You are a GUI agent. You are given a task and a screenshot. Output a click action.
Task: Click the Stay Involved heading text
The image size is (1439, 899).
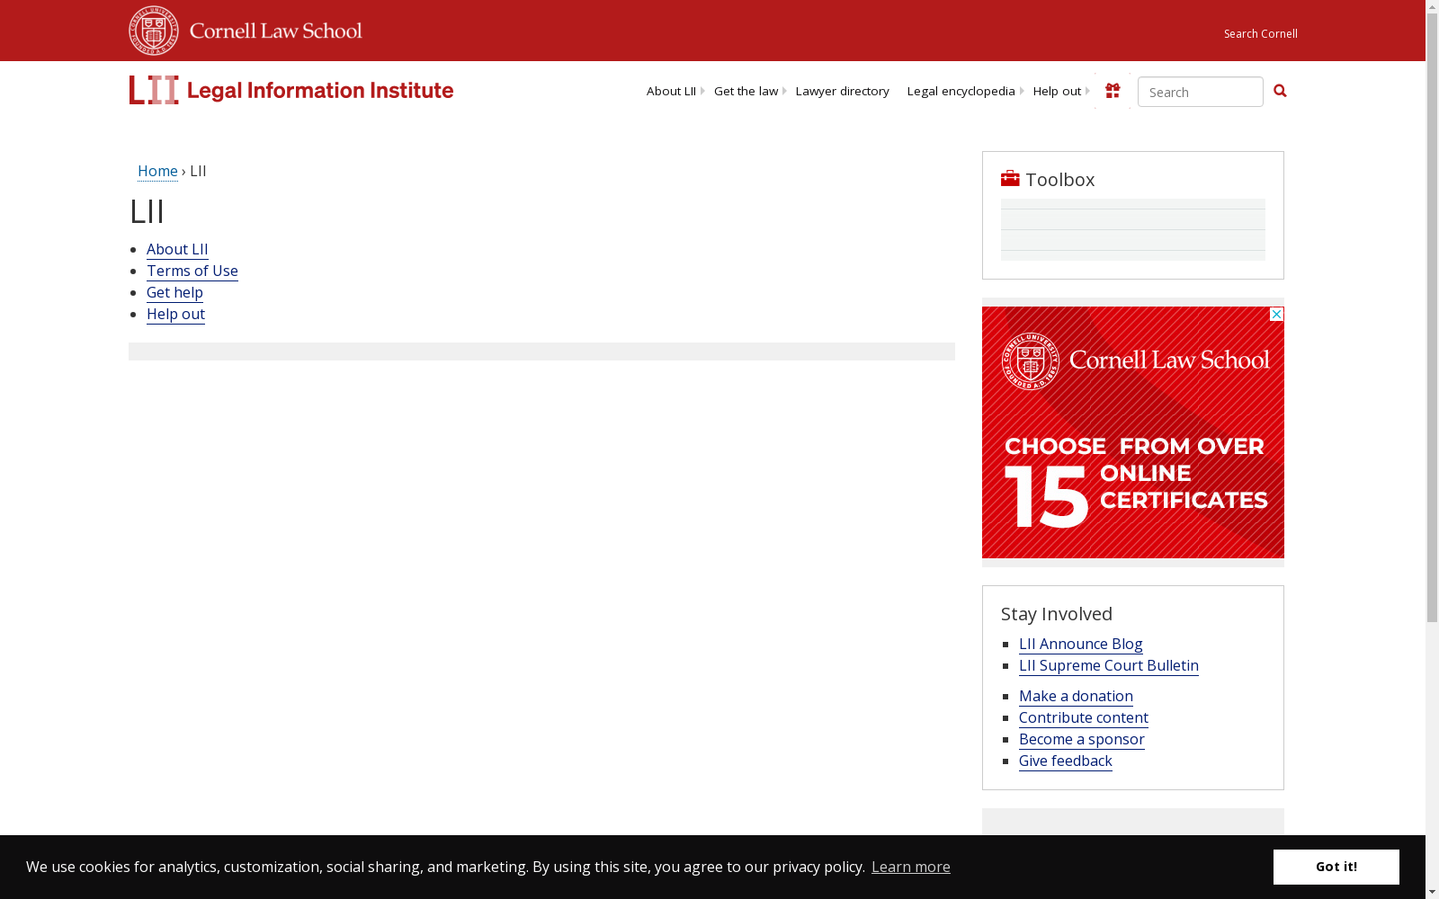point(1057,614)
